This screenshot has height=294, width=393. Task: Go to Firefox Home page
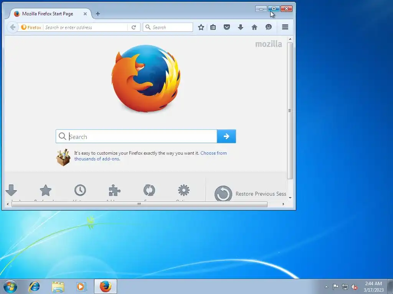coord(254,27)
